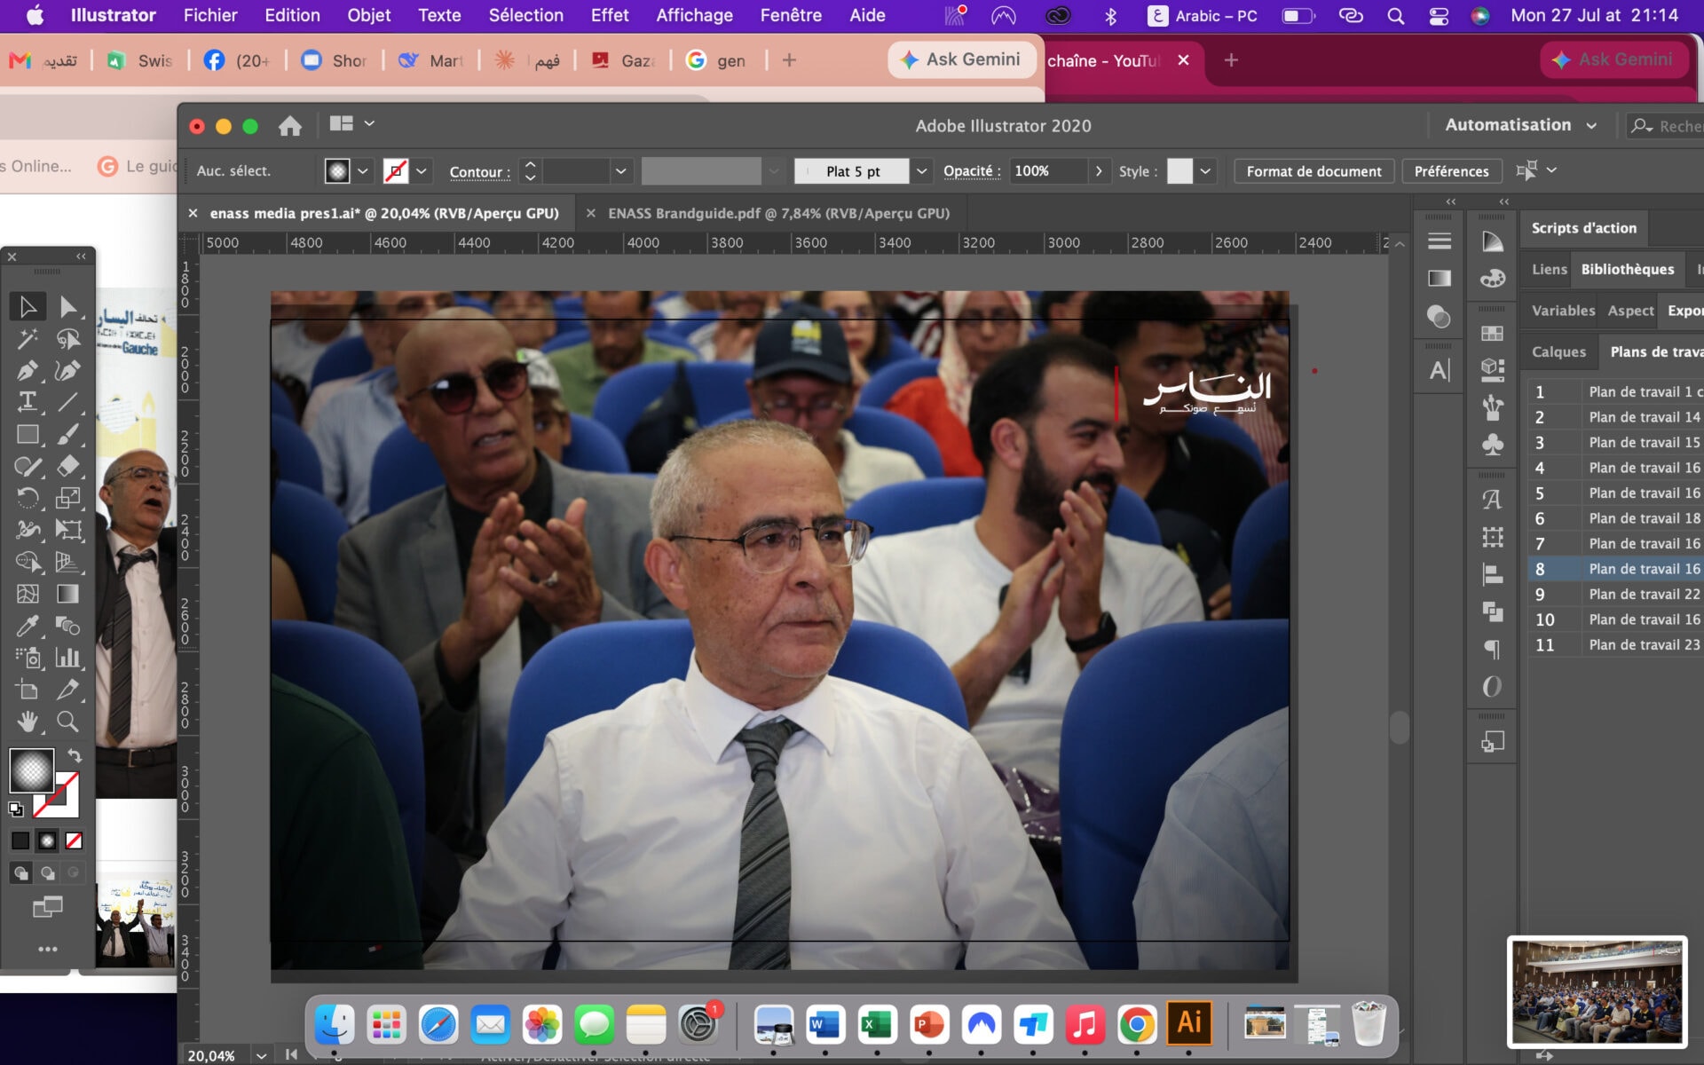The width and height of the screenshot is (1704, 1065).
Task: Activate the Hand tool
Action: point(28,722)
